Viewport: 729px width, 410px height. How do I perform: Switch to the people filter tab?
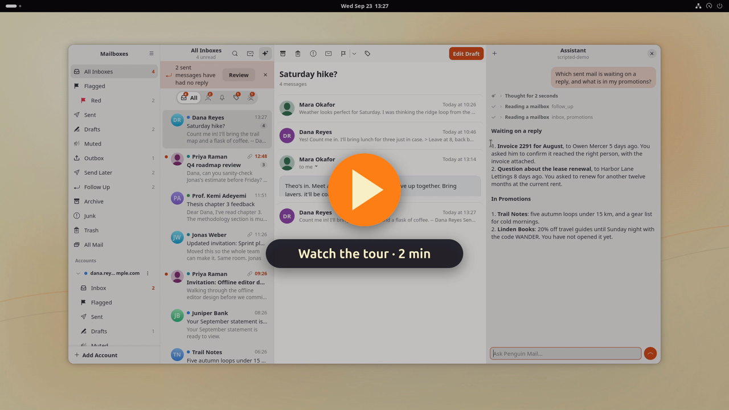pyautogui.click(x=208, y=98)
